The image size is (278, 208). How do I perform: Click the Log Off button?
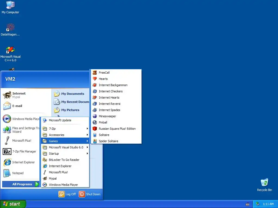point(67,194)
